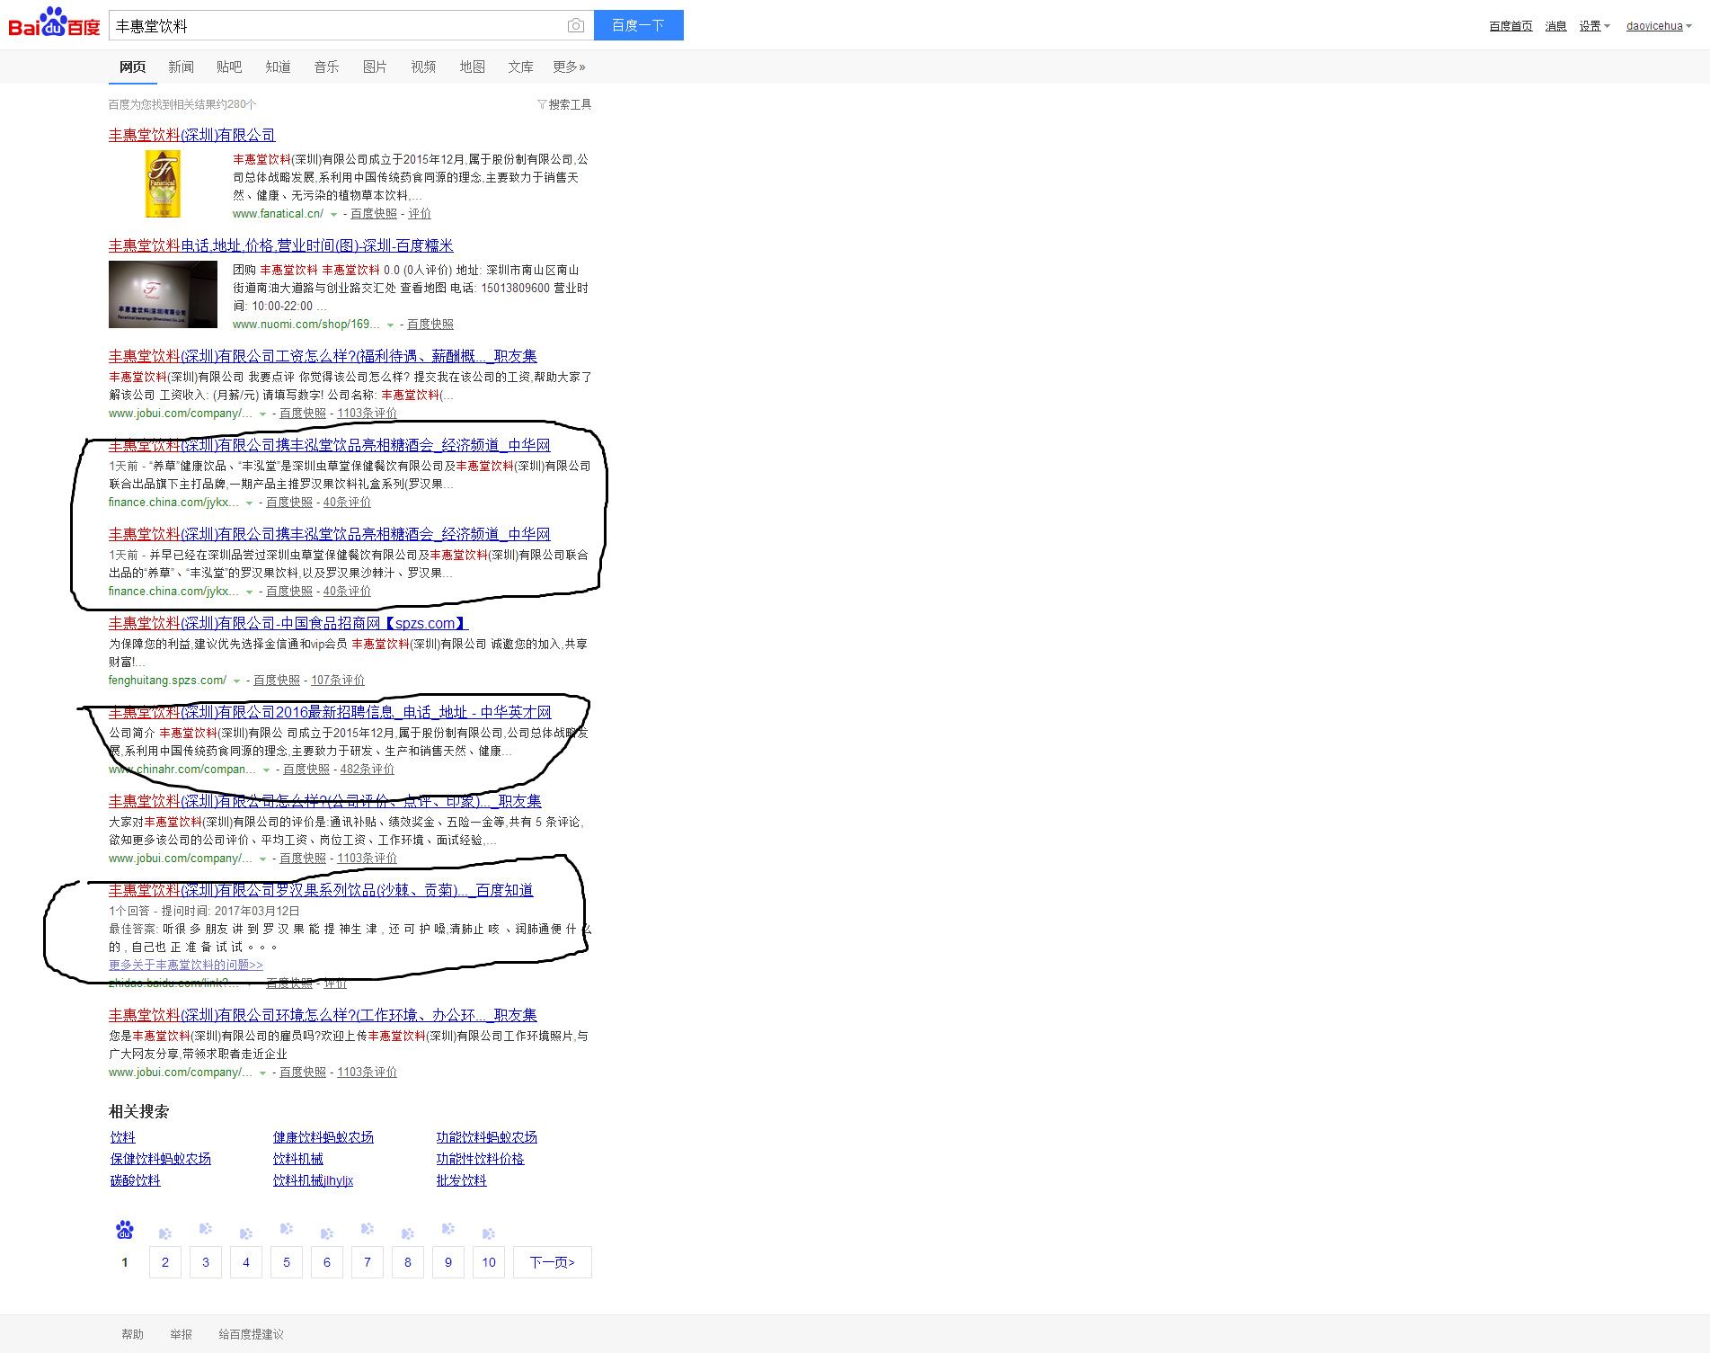Switch to 地图 tab
1710x1353 pixels.
(x=472, y=67)
